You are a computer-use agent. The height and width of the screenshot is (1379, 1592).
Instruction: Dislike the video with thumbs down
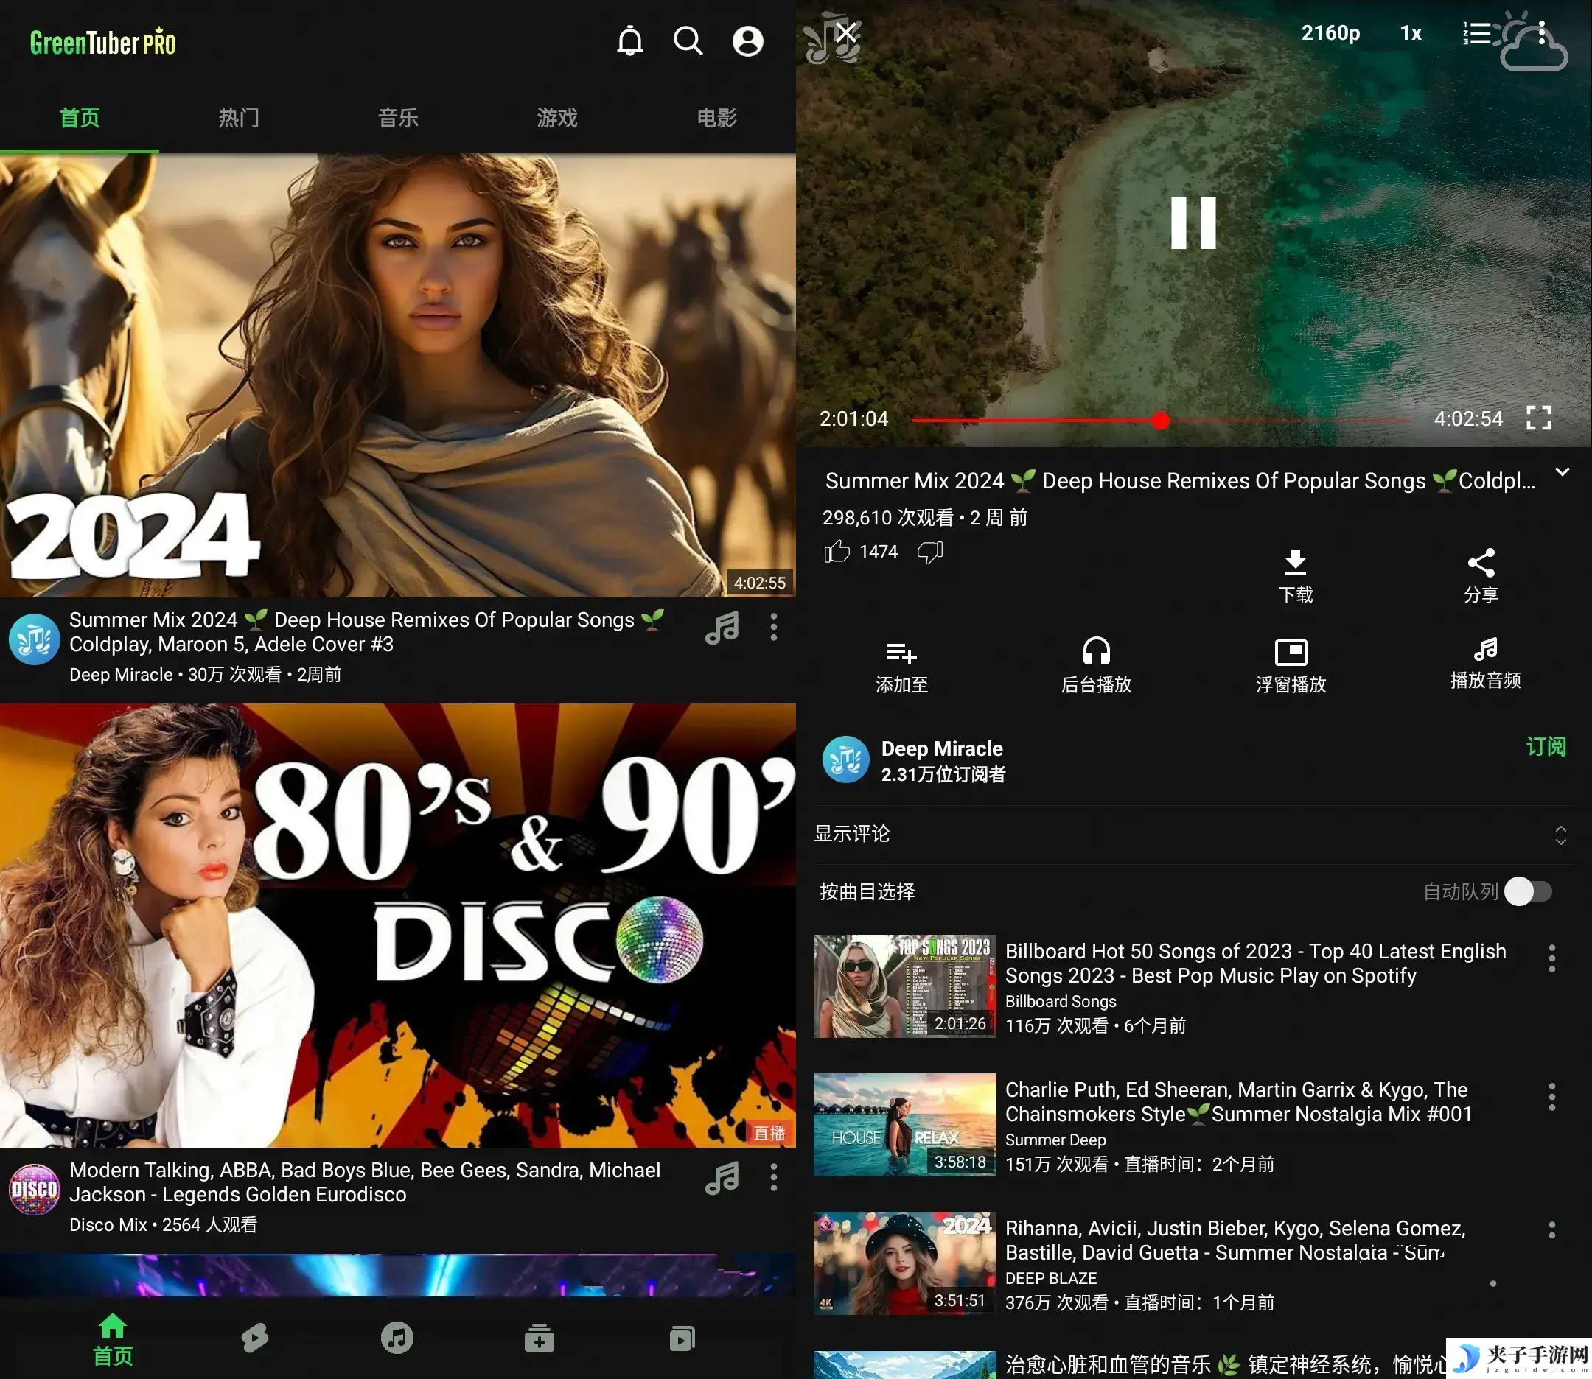tap(930, 552)
